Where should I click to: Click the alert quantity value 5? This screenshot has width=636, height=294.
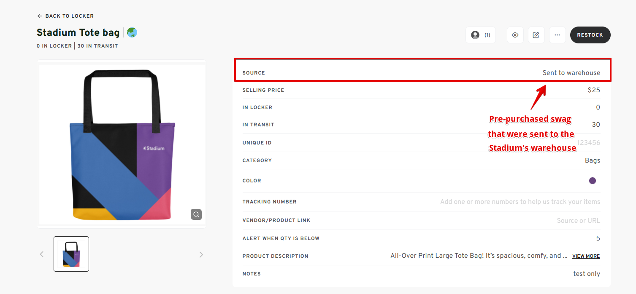coord(598,238)
